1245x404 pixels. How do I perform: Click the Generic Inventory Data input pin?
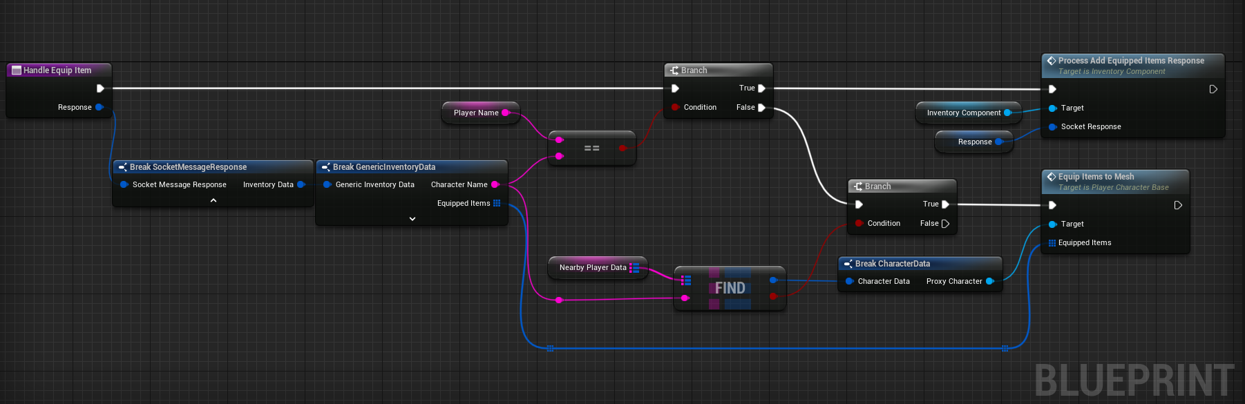[327, 184]
